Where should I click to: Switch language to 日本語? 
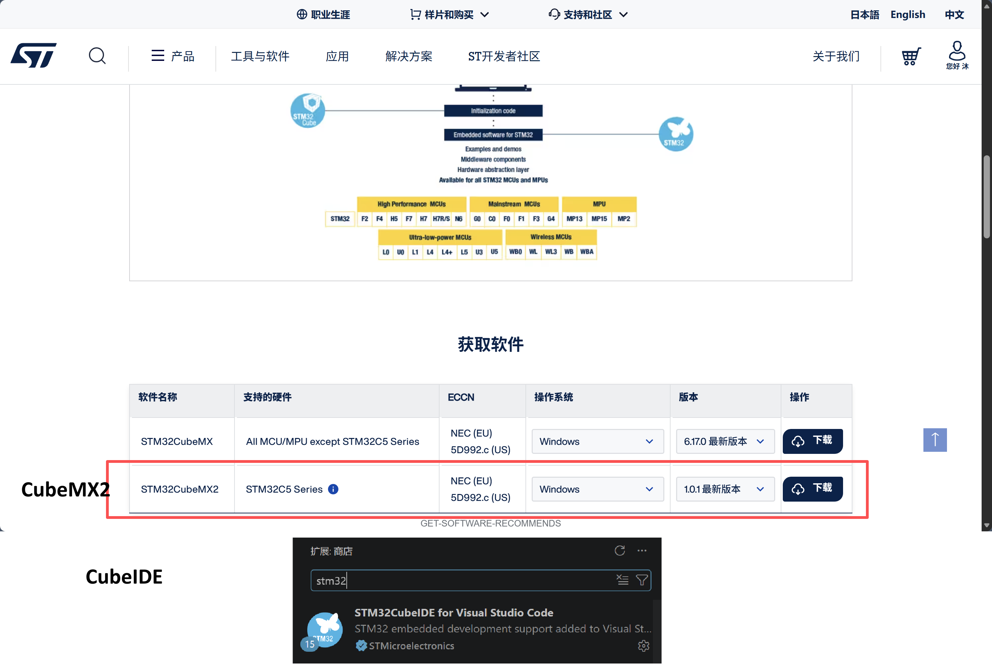pyautogui.click(x=865, y=15)
